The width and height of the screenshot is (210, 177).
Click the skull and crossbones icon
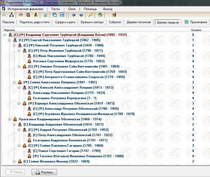coord(36,15)
